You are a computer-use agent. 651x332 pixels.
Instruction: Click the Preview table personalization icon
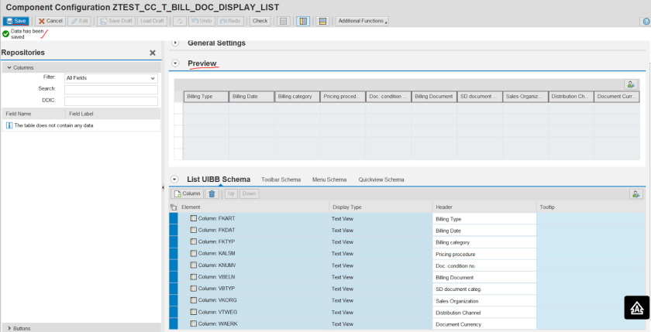[631, 84]
